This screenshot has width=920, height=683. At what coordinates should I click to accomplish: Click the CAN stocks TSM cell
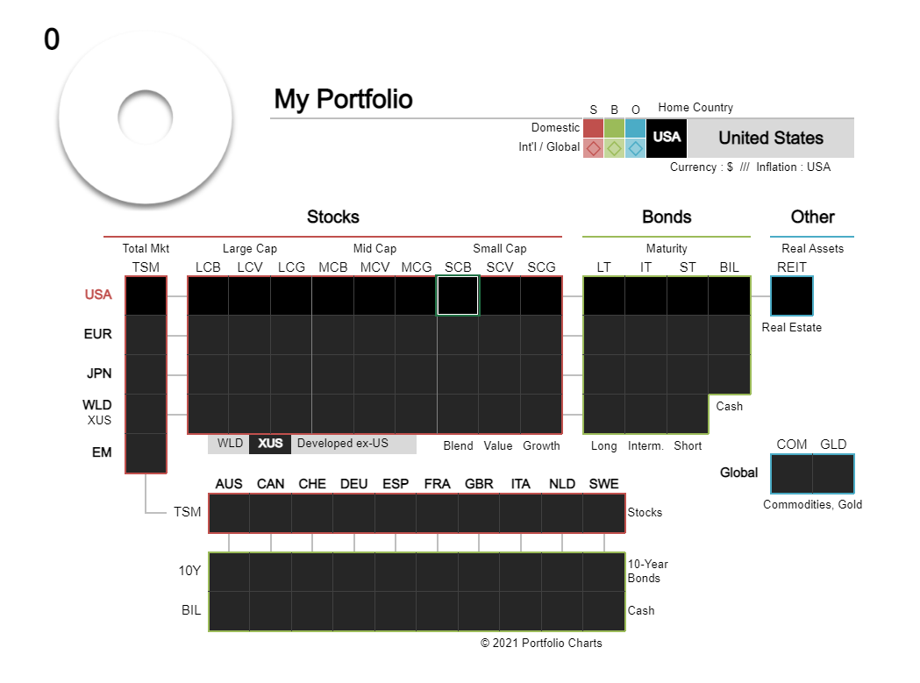click(x=270, y=514)
